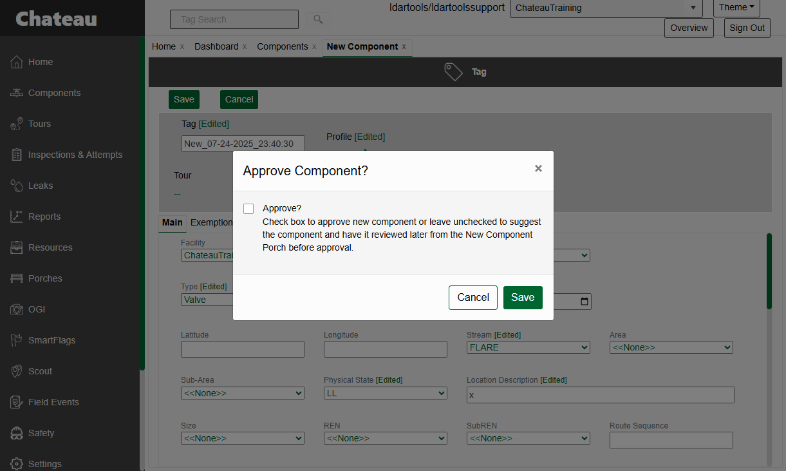
Task: Select the New Component tab
Action: coord(362,46)
